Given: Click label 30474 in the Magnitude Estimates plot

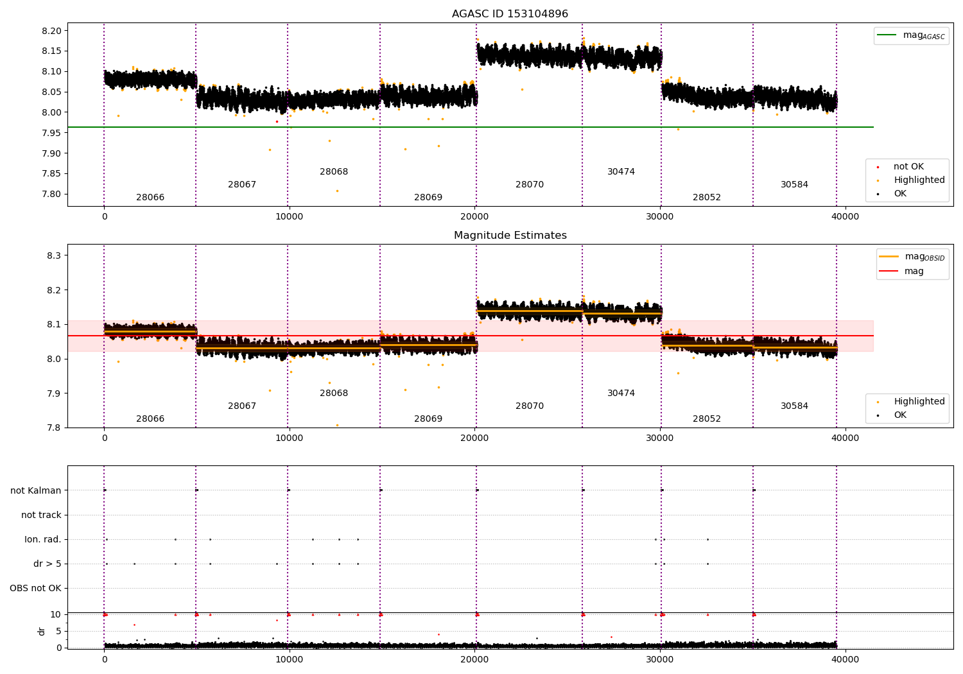Looking at the screenshot, I should (x=621, y=393).
